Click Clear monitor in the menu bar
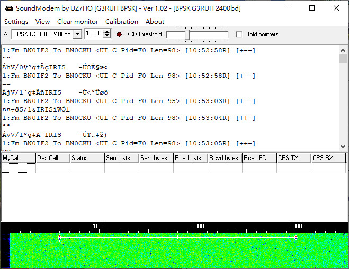The width and height of the screenshot is (349, 269). (x=77, y=22)
